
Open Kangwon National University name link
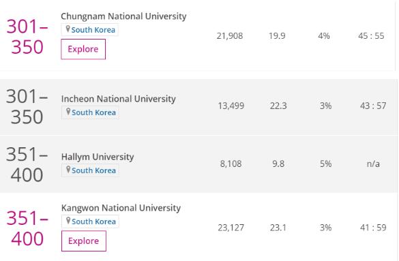click(x=121, y=208)
